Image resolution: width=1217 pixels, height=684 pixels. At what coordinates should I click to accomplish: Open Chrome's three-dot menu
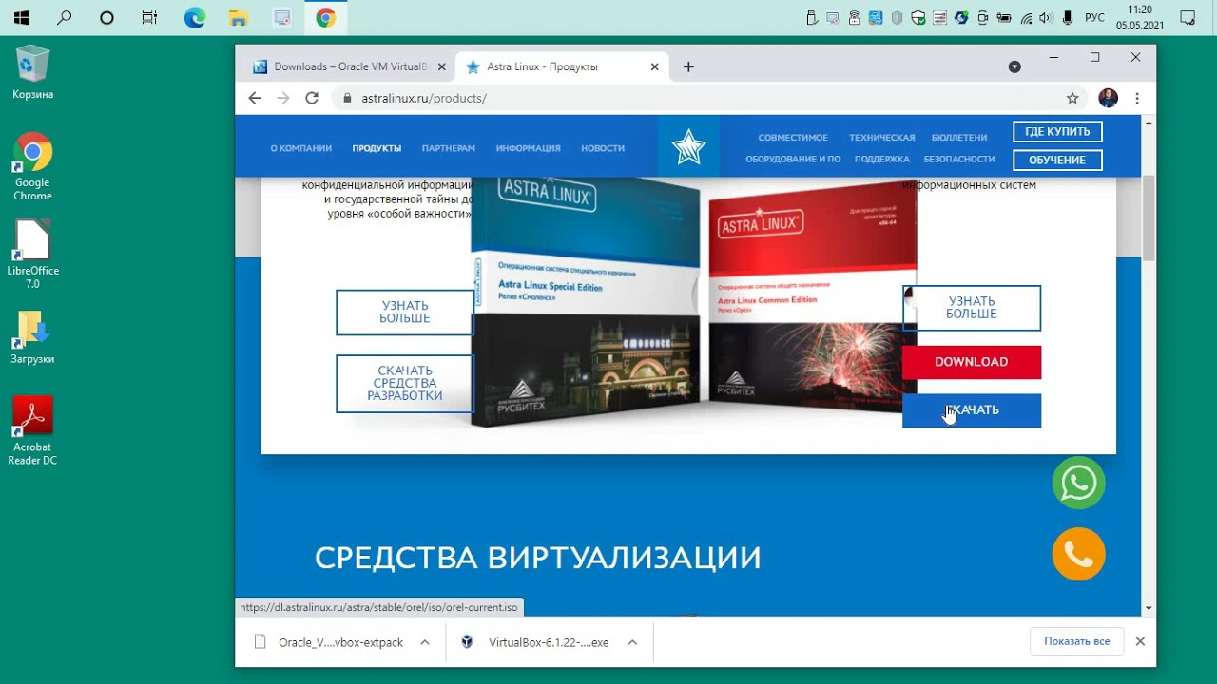click(x=1137, y=98)
